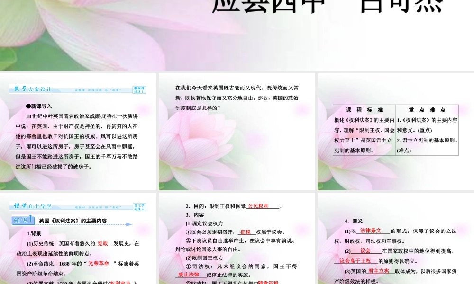Screen dimensions: 474x284
Task: Click the table cell text (难点)
Action: pos(404,151)
